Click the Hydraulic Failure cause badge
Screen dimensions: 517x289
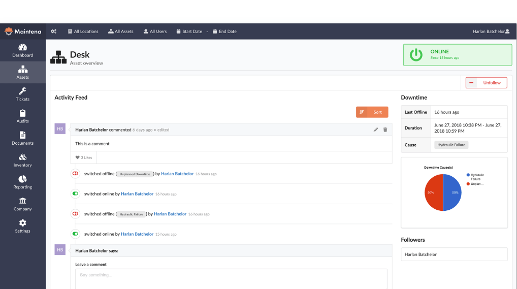coord(451,145)
